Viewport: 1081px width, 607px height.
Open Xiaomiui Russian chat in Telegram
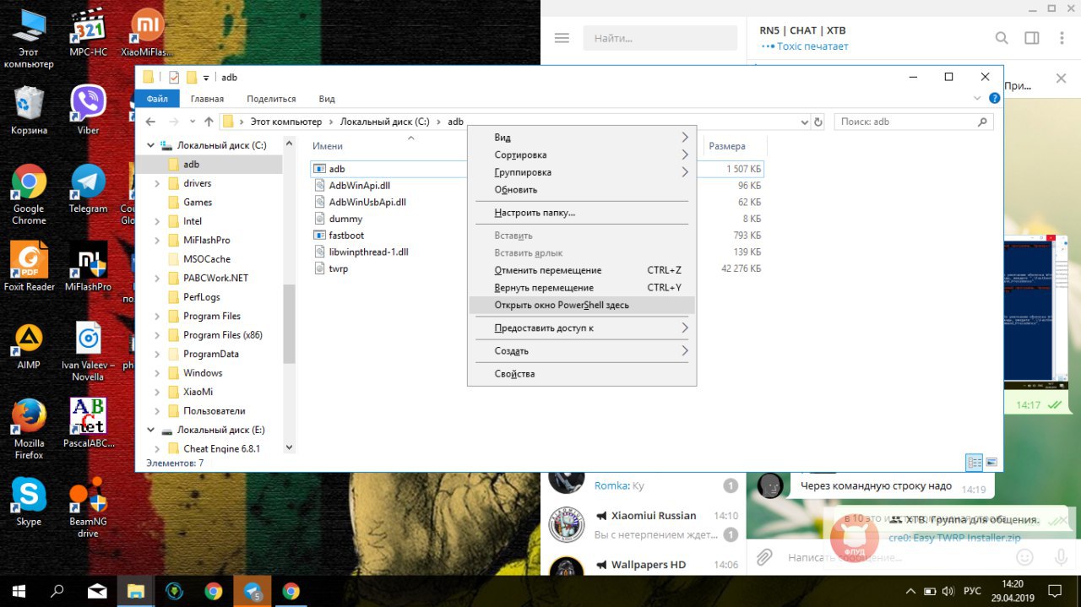pyautogui.click(x=644, y=525)
